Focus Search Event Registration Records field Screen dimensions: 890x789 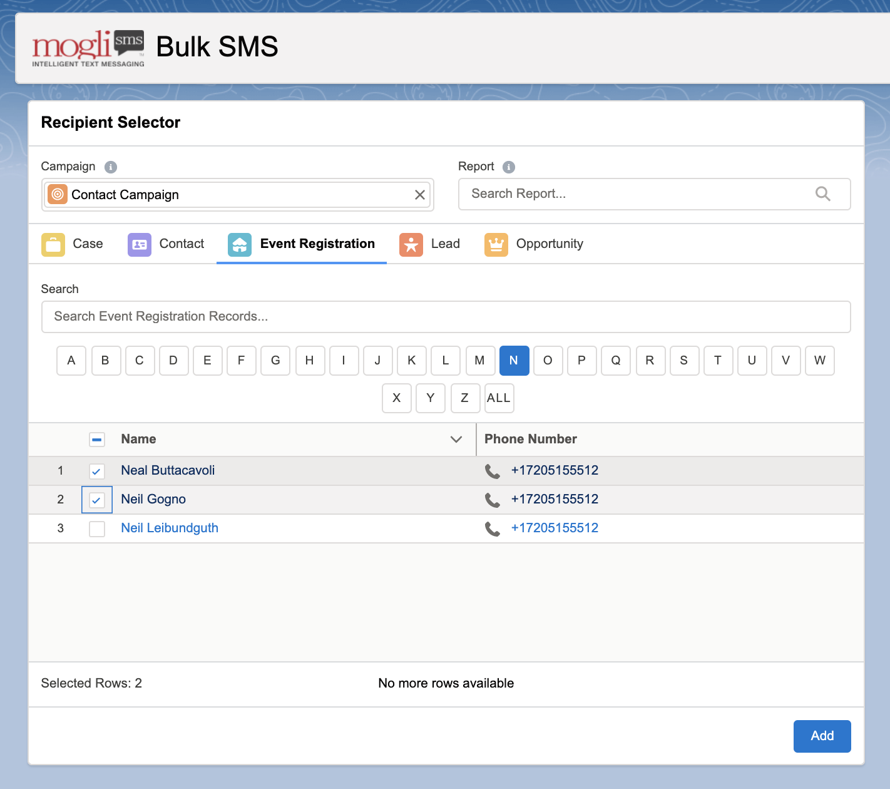point(446,317)
